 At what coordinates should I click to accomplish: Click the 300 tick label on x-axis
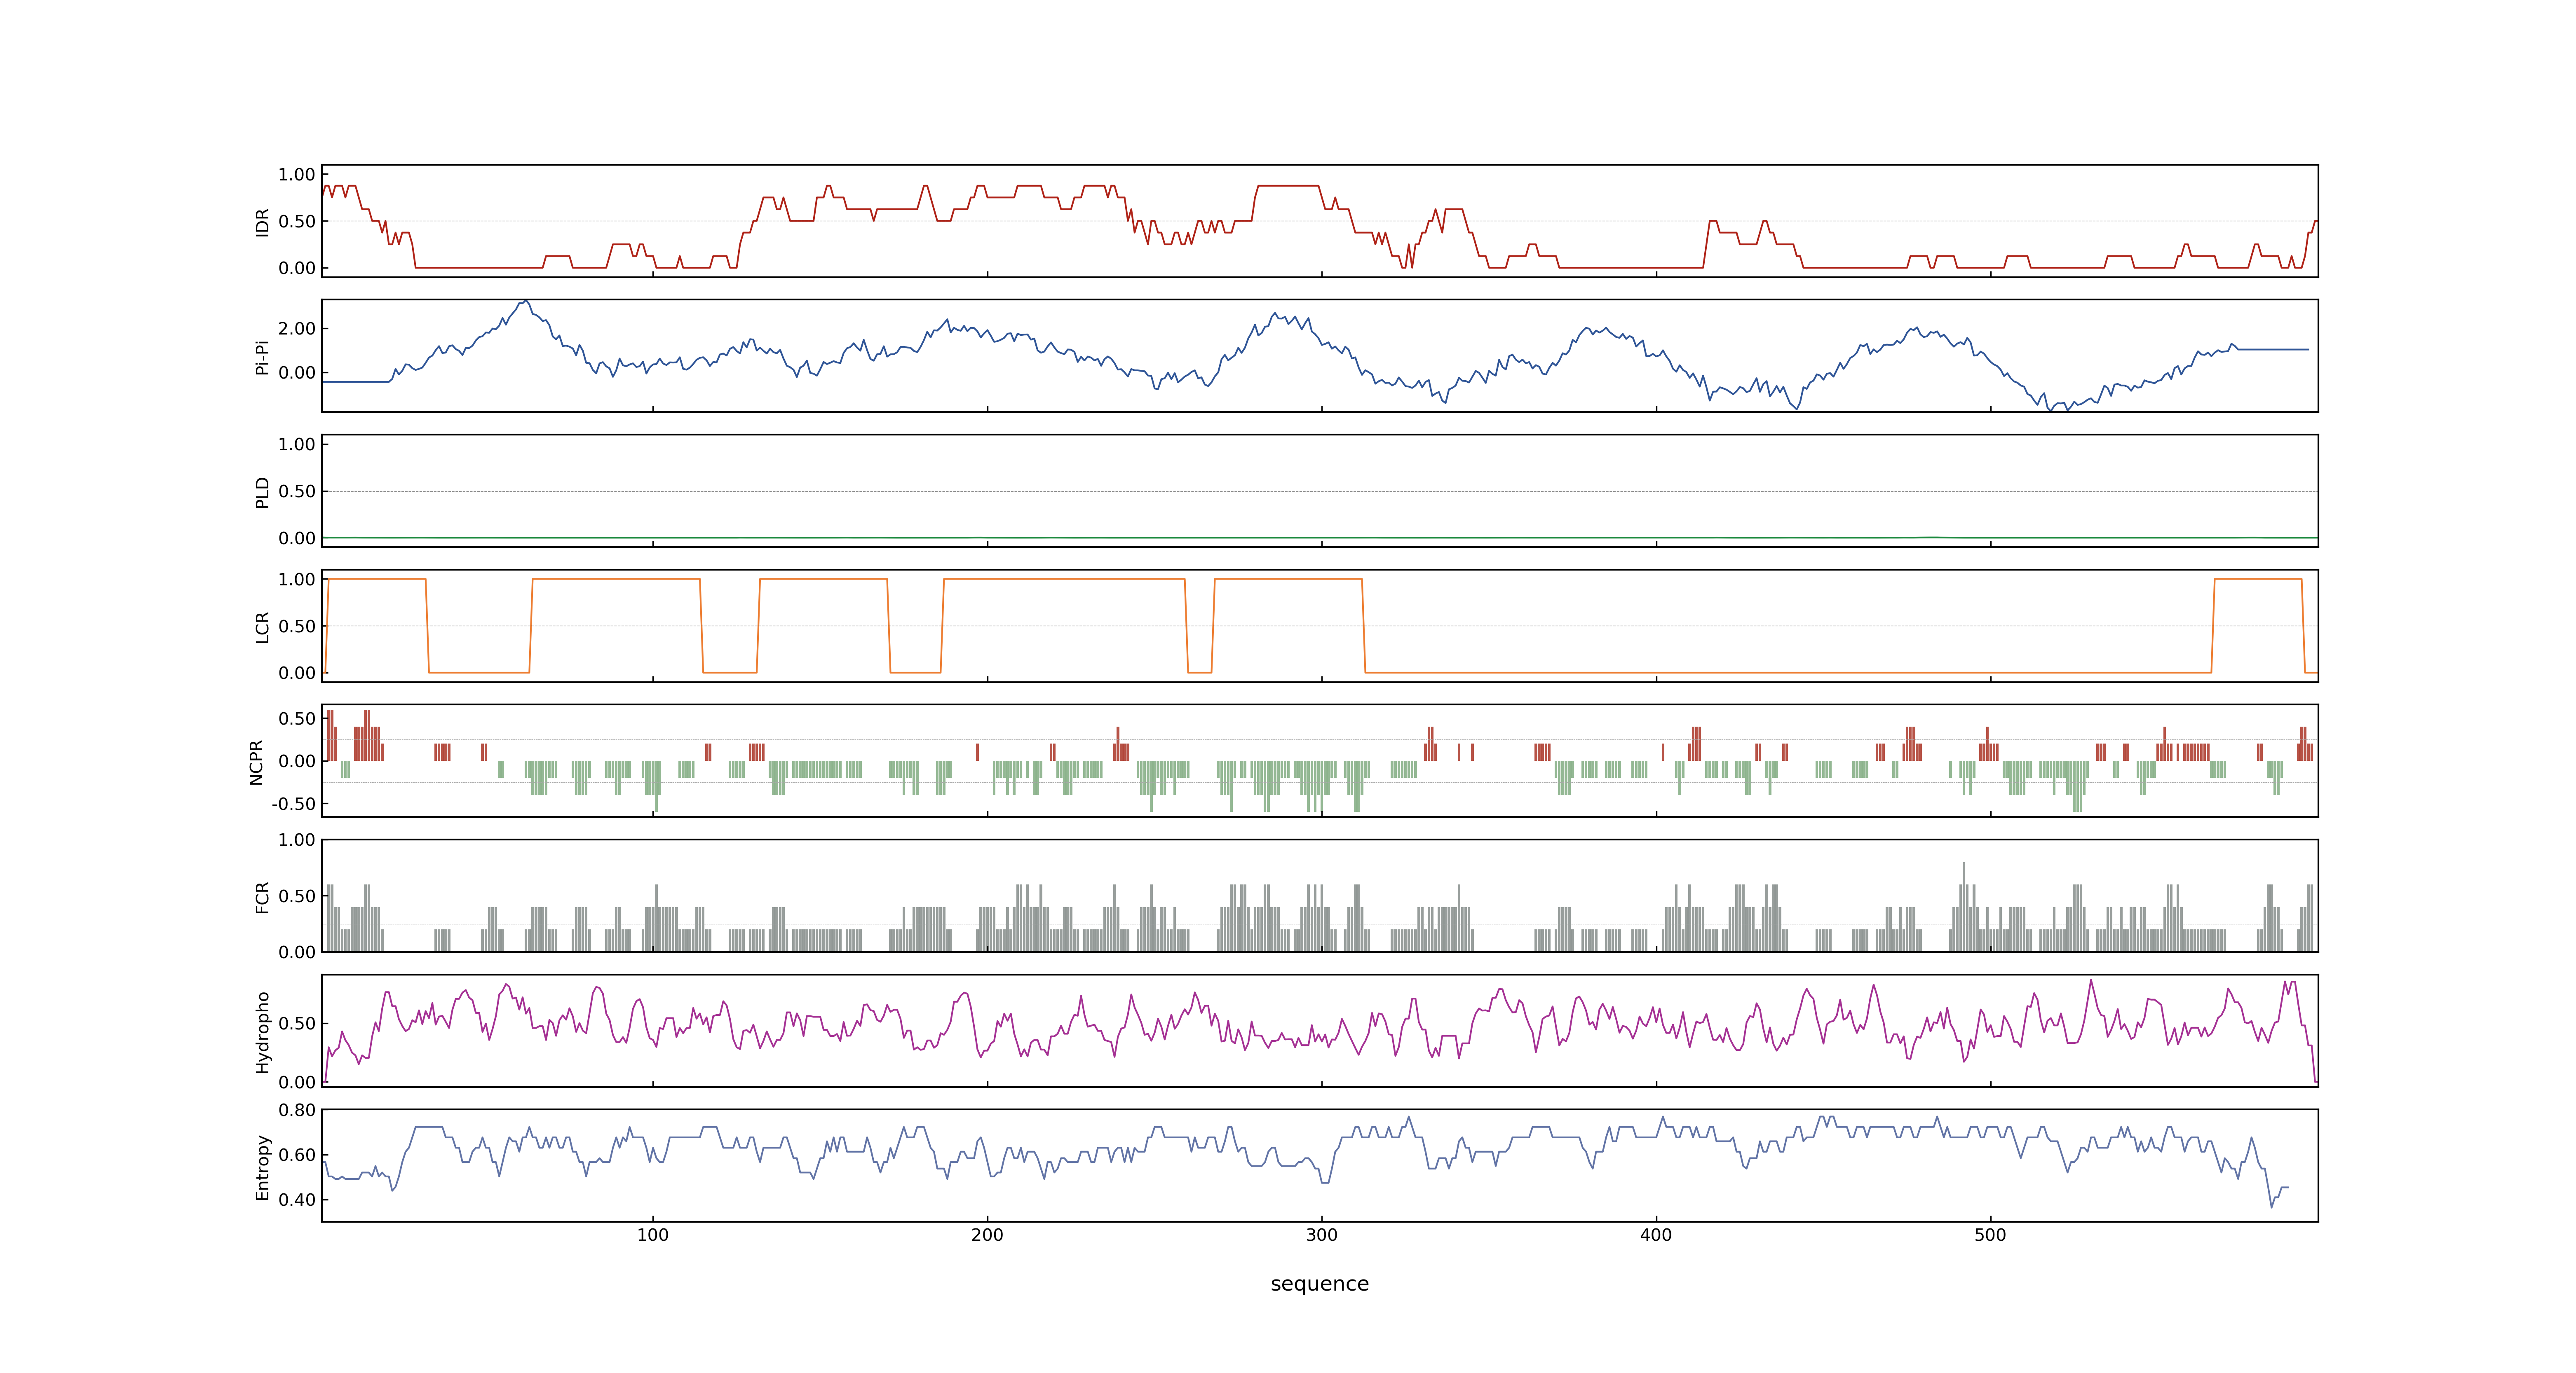[1321, 1235]
